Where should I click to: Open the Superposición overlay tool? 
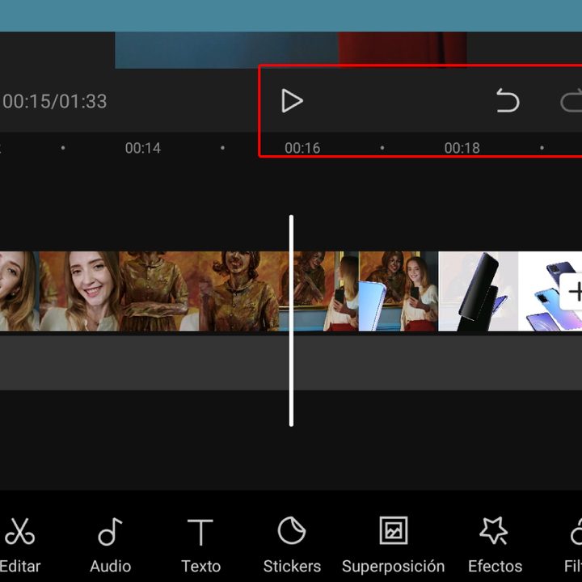point(393,545)
